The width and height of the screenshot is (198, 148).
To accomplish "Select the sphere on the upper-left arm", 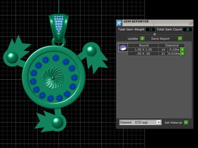I will click(x=12, y=58).
